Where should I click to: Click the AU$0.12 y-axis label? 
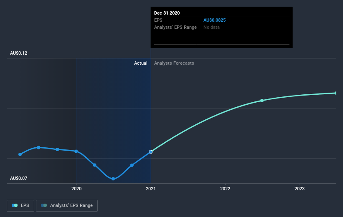pyautogui.click(x=19, y=53)
